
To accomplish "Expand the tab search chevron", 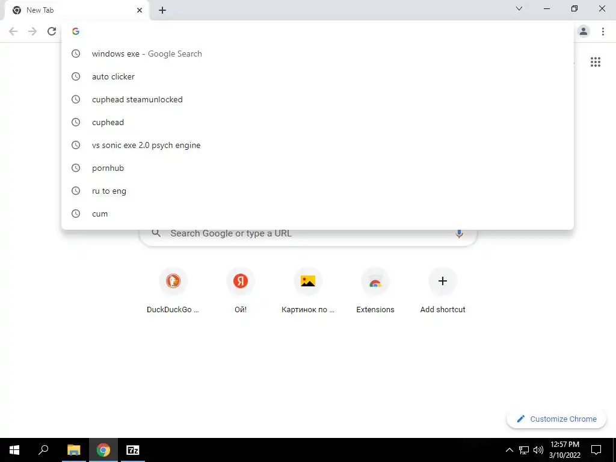I will point(519,8).
